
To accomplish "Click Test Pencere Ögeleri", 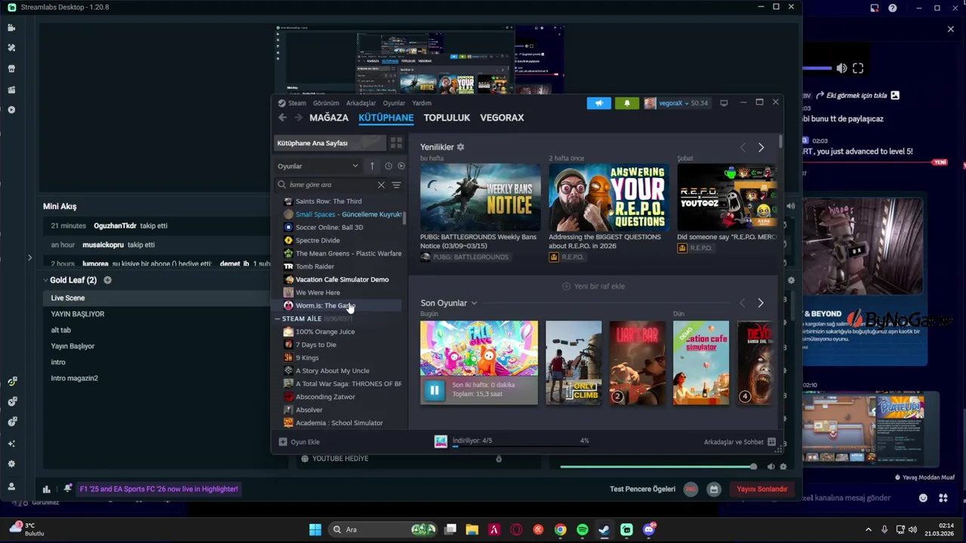I will tap(642, 489).
